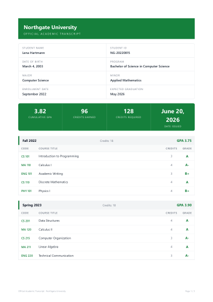Viewport: 213px width, 302px height.
Task: Click the credits earned value 96
Action: [84, 111]
